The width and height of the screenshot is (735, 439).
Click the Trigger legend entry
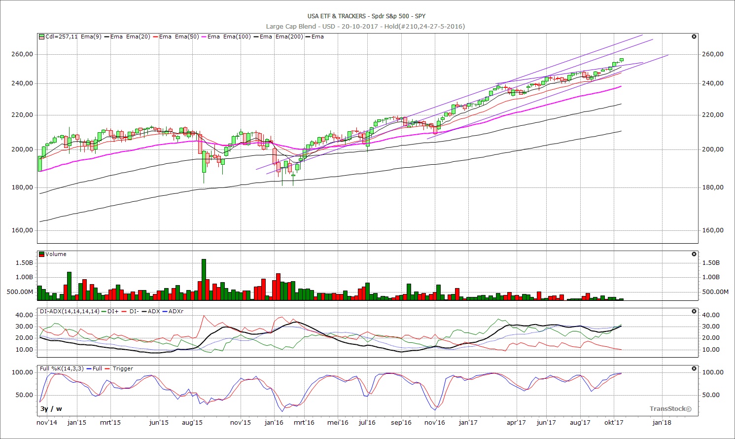click(x=119, y=368)
